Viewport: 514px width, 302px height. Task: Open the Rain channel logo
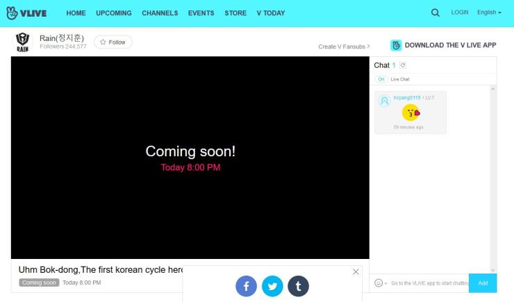point(22,43)
